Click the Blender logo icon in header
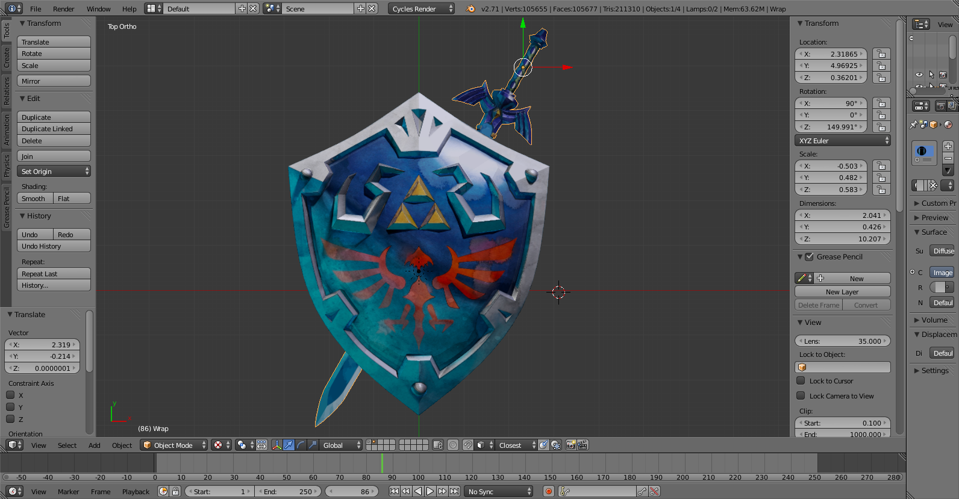 [470, 8]
